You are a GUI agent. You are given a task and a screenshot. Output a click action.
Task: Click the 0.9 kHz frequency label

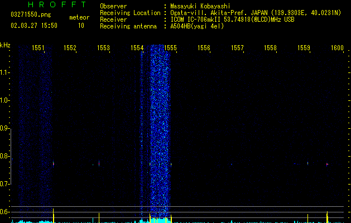[x=4, y=128]
